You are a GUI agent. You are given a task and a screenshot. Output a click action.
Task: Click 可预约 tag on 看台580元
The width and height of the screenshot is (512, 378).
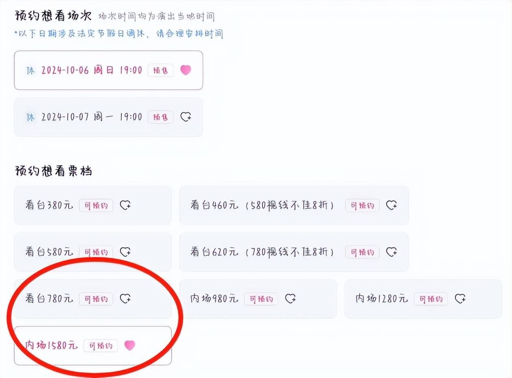point(96,252)
